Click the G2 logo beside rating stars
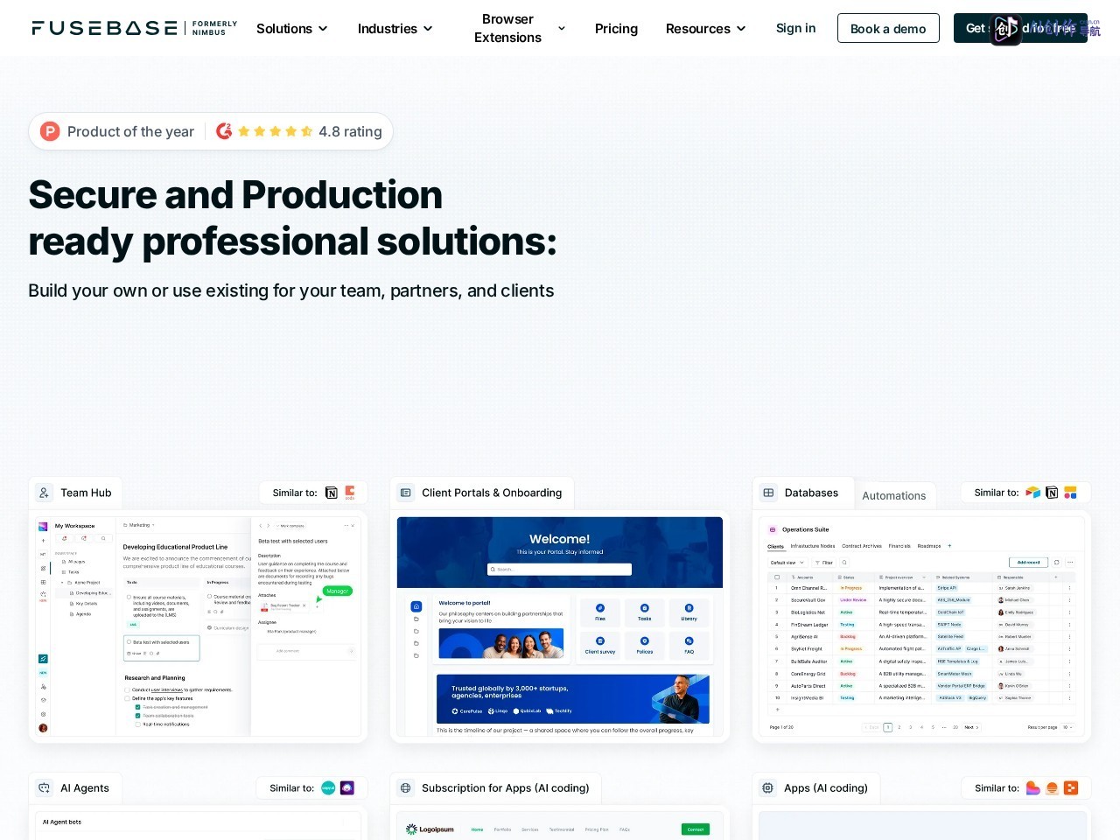Image resolution: width=1120 pixels, height=840 pixels. 224,131
